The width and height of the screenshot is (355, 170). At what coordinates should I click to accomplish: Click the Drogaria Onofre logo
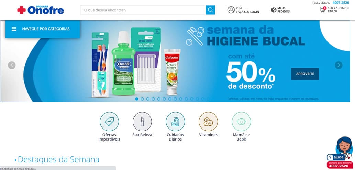(x=41, y=10)
